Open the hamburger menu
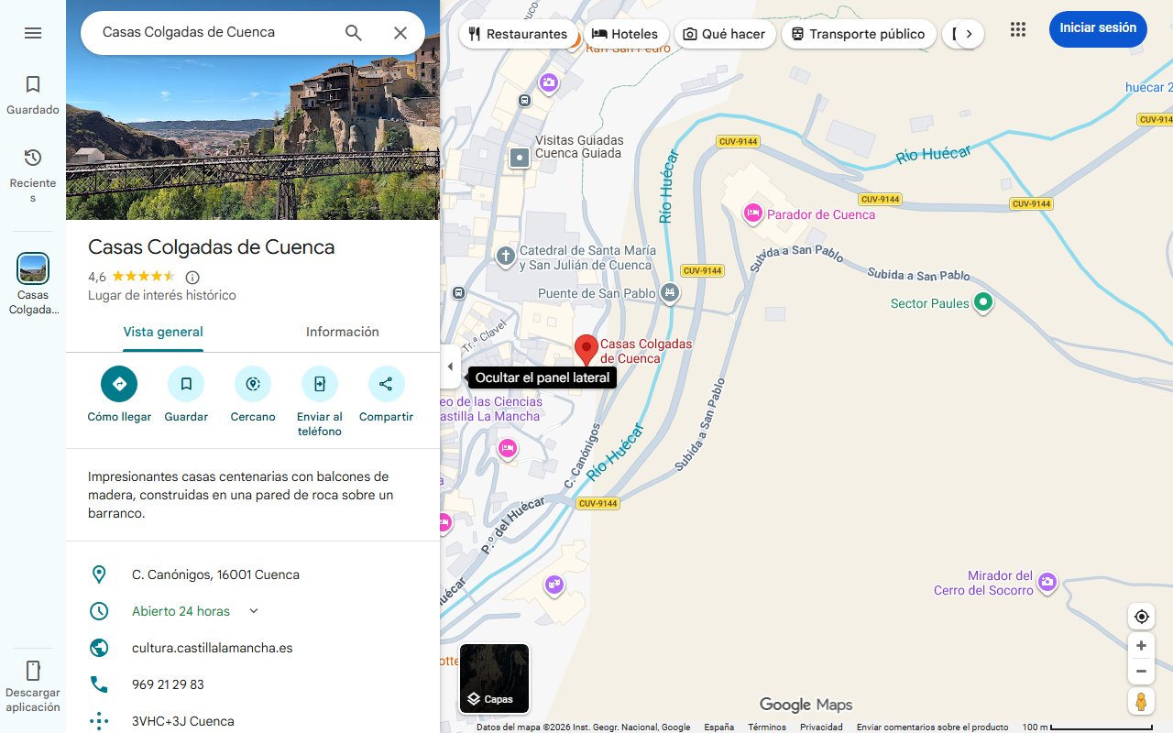The width and height of the screenshot is (1173, 733). point(33,32)
